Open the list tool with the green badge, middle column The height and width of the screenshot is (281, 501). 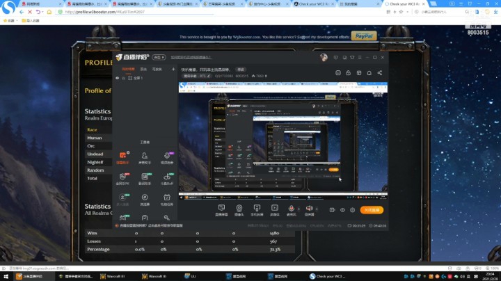coord(145,179)
